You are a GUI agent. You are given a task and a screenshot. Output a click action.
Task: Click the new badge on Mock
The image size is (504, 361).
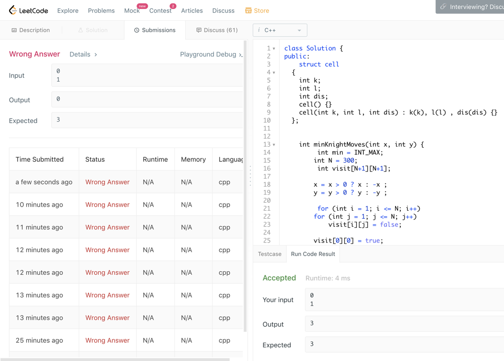[x=142, y=6]
